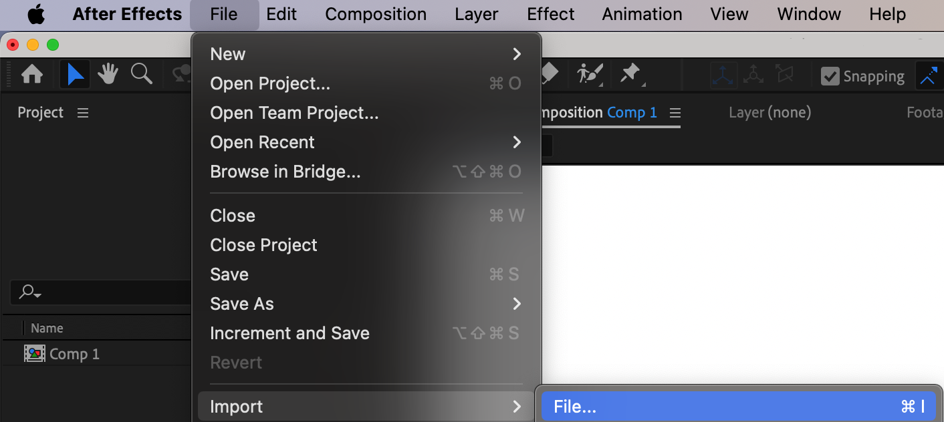Viewport: 944px width, 422px height.
Task: Select the Selection arrow tool
Action: point(75,75)
